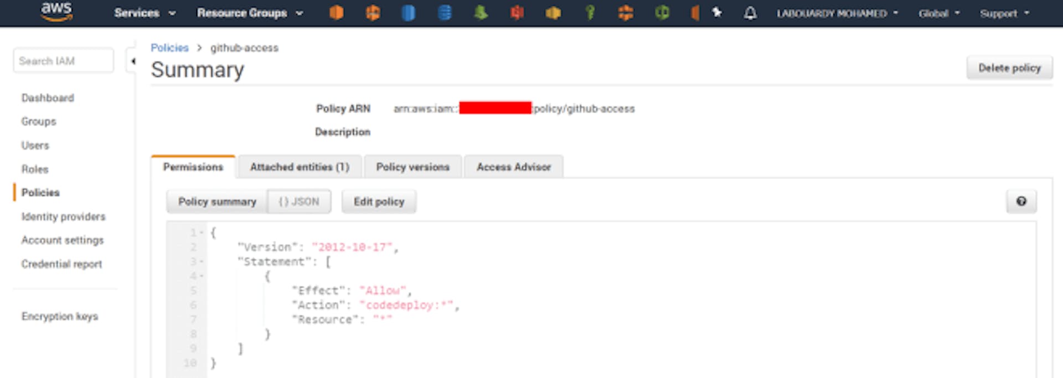Click the Summary heading
This screenshot has width=1063, height=378.
pyautogui.click(x=198, y=70)
